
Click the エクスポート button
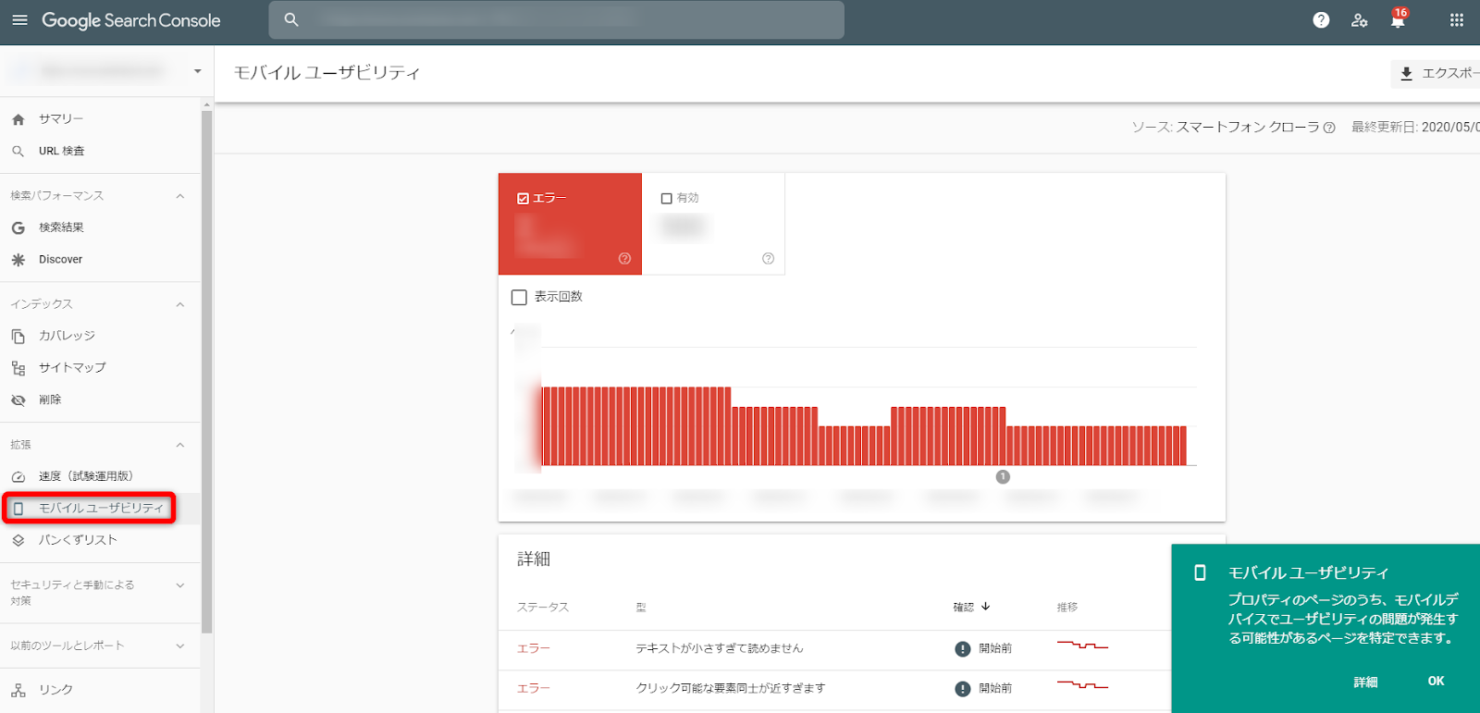point(1436,73)
